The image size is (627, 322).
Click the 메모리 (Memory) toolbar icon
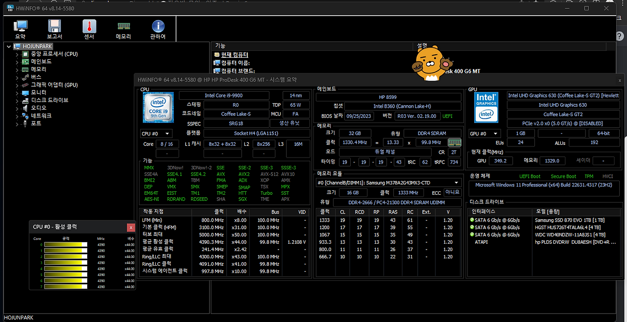click(x=123, y=29)
